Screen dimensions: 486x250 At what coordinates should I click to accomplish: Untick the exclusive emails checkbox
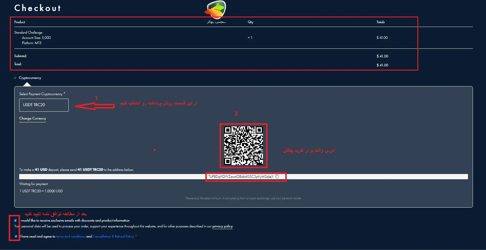(x=15, y=220)
